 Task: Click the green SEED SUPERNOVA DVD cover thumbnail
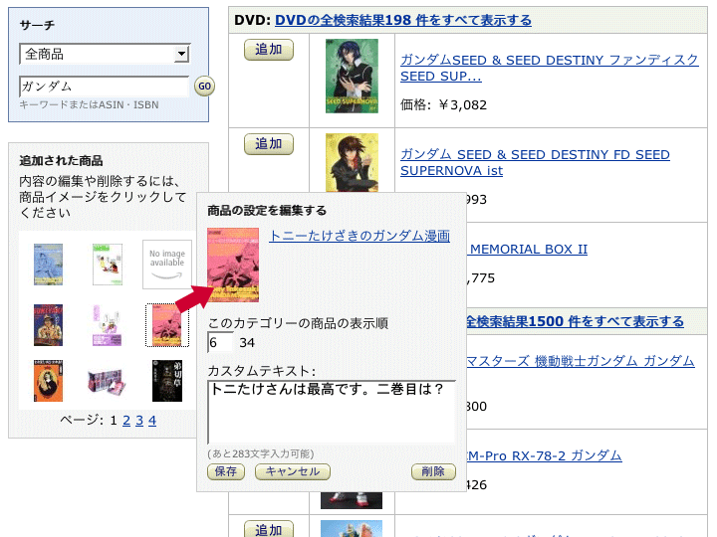pyautogui.click(x=352, y=76)
